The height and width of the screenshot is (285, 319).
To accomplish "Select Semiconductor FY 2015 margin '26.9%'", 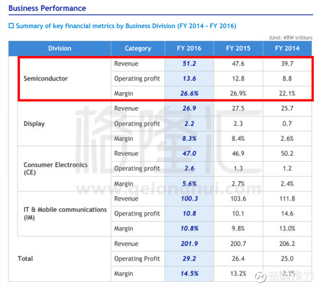I will pyautogui.click(x=238, y=93).
